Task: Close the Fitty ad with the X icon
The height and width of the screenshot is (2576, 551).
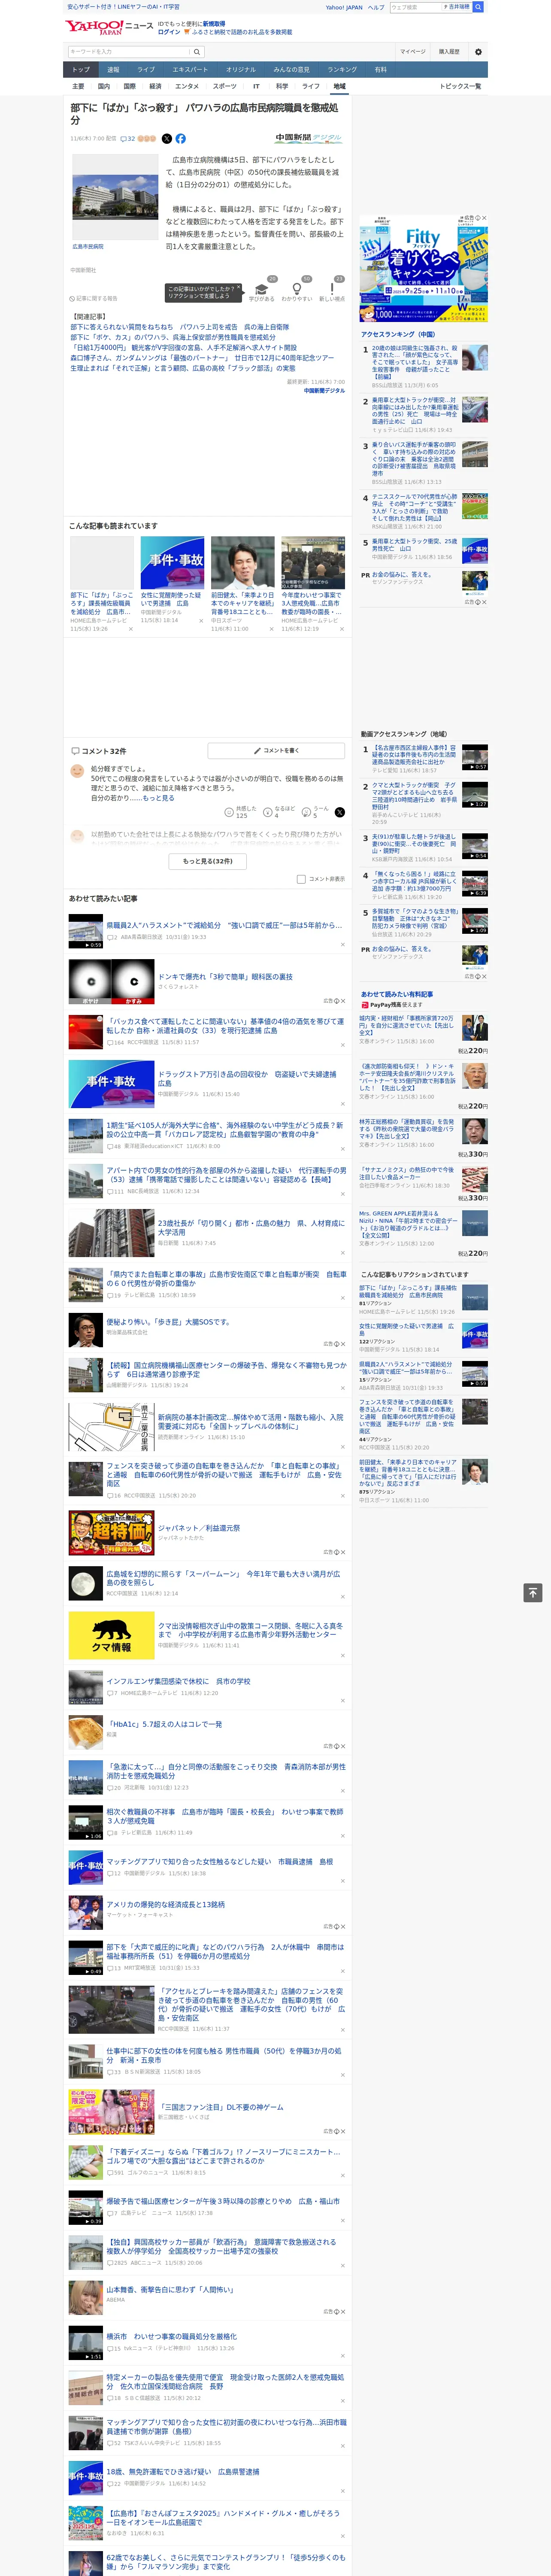Action: 485,218
